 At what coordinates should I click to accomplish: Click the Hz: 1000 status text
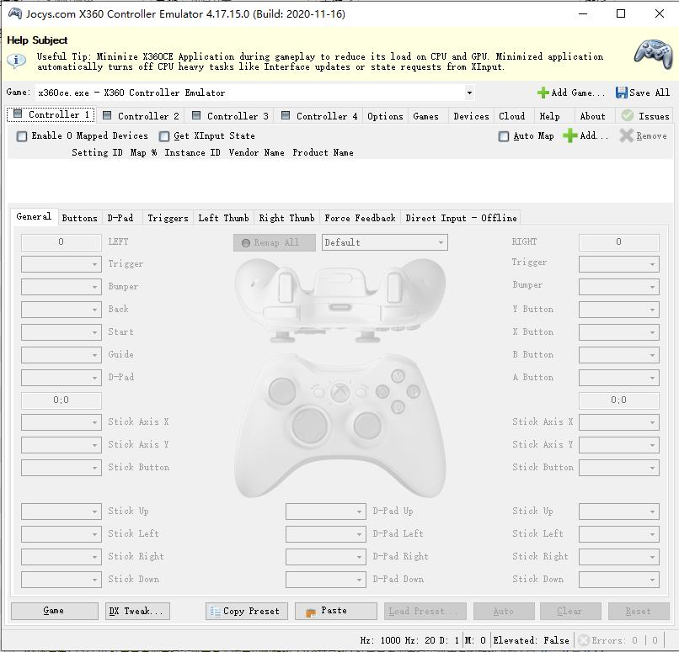pyautogui.click(x=382, y=640)
